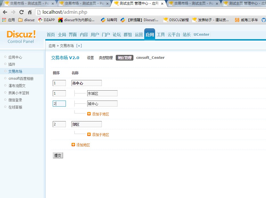The height and width of the screenshot is (198, 266).
Task: Click the [+] next to breadcrumb 交易市场
Action: click(x=79, y=46)
